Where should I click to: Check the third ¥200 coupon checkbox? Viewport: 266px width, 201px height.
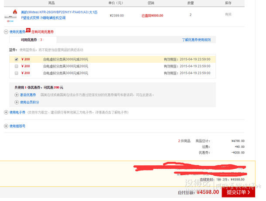(17, 73)
